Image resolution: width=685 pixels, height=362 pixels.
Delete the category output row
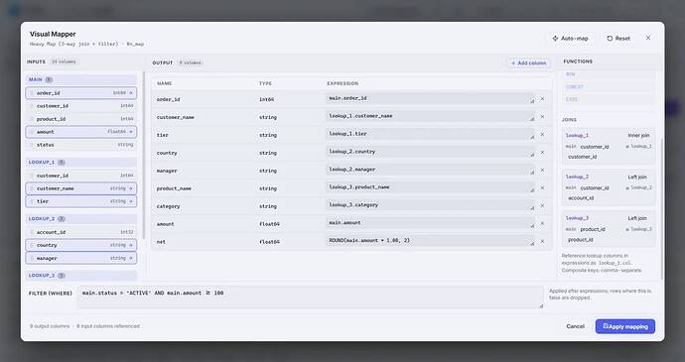click(542, 205)
